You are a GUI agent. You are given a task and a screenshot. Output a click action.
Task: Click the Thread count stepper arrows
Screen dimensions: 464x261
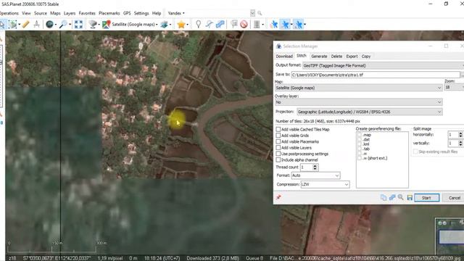315,167
